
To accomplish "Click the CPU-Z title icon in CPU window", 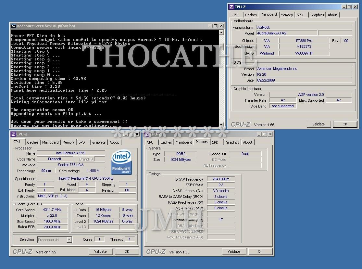I will tap(13, 134).
